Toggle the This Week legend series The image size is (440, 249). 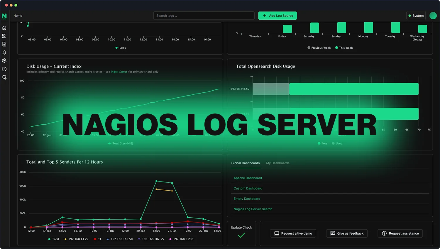point(344,48)
